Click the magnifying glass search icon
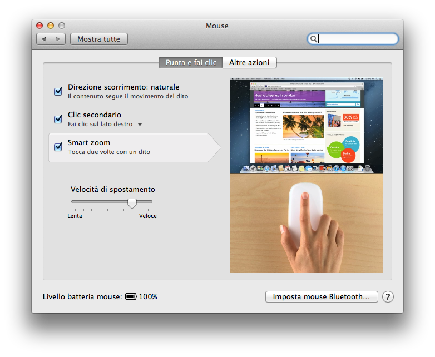 coord(314,39)
